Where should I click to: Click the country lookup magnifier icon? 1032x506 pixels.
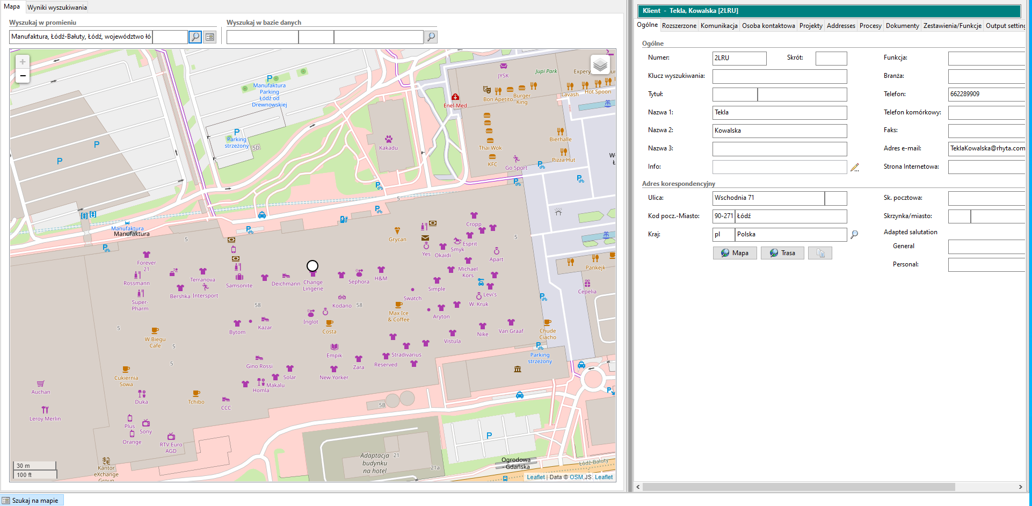[x=854, y=235]
